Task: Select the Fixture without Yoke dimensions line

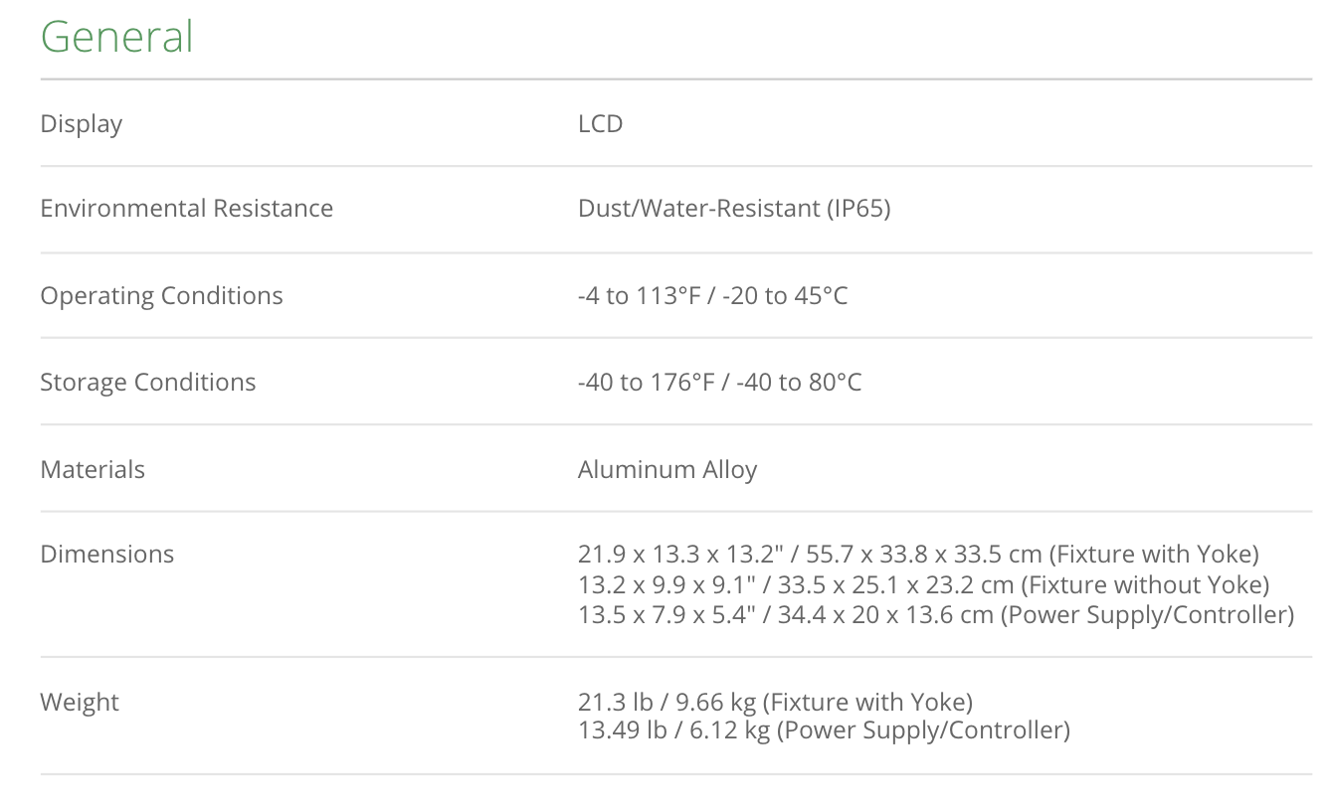Action: pos(923,584)
